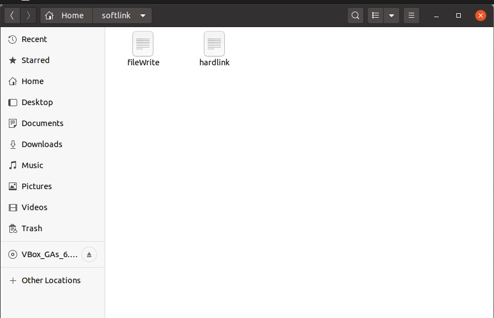
Task: Click the search magnifier icon
Action: (356, 15)
